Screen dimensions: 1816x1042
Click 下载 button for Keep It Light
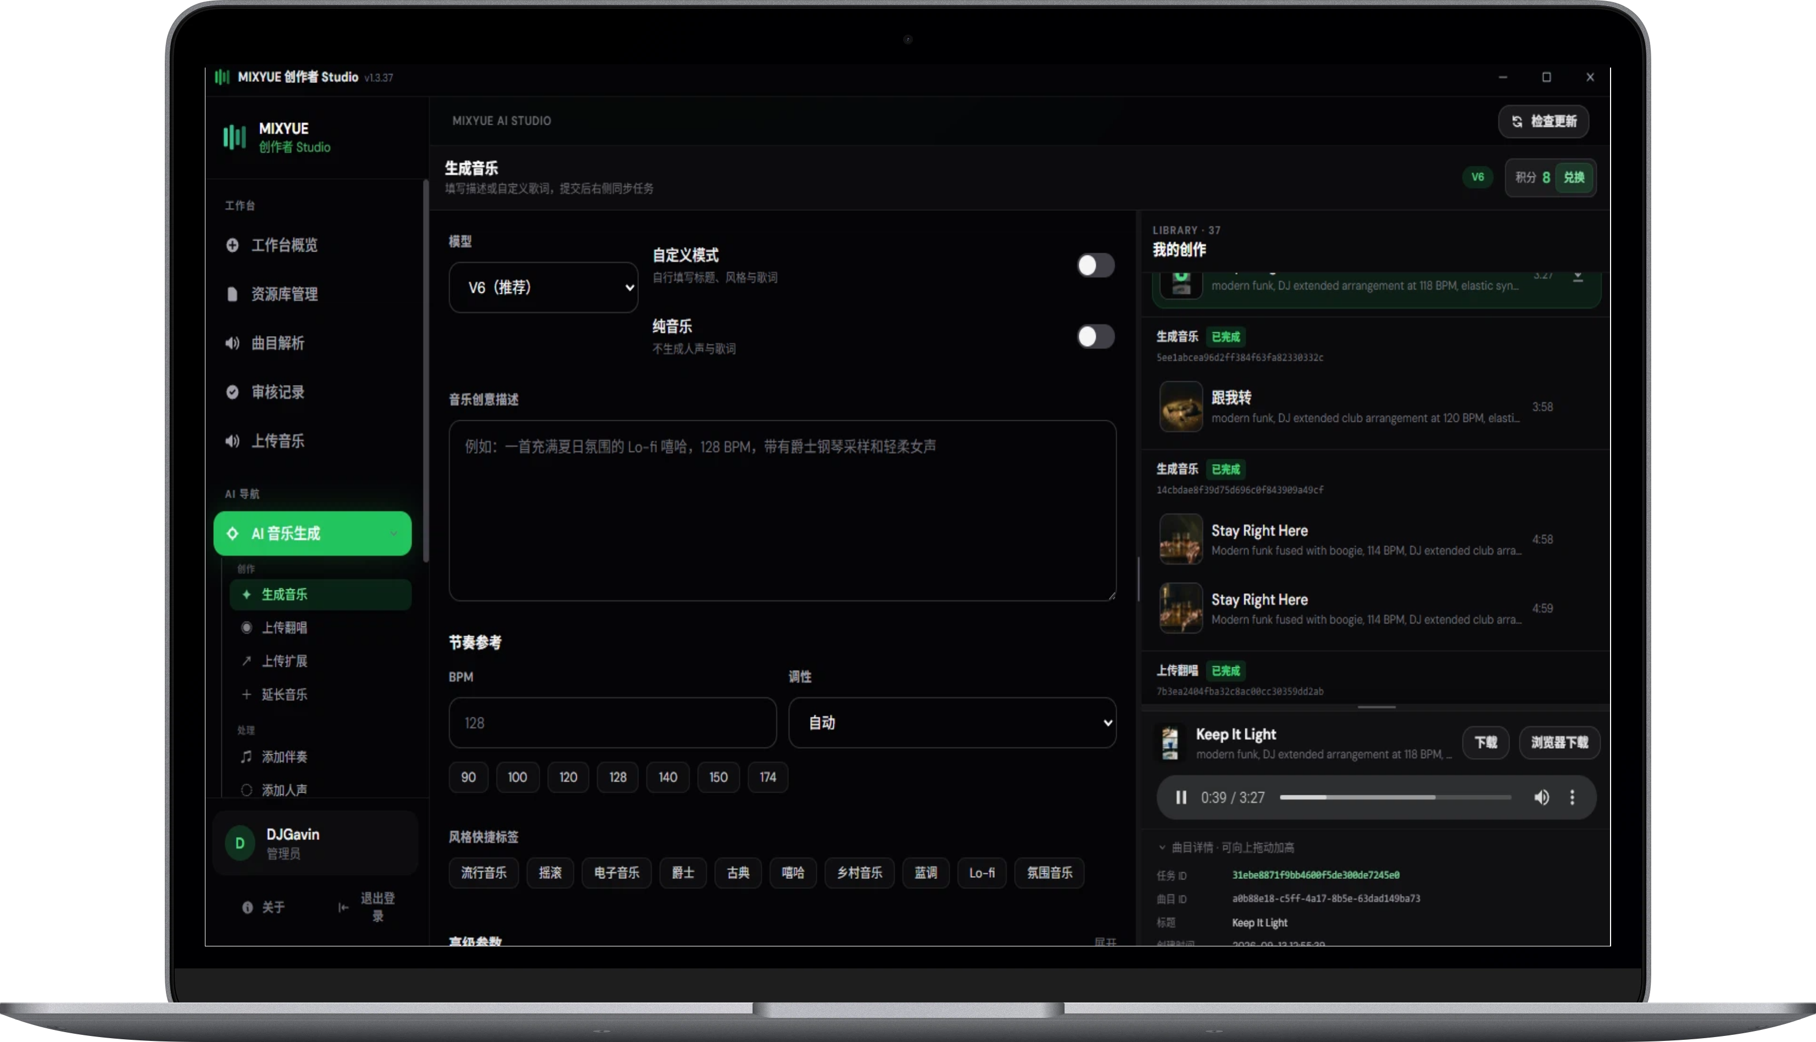tap(1485, 742)
